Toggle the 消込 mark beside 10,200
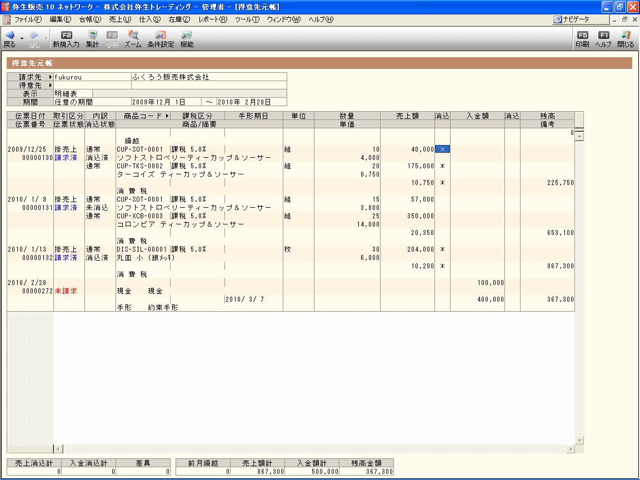 [x=442, y=266]
